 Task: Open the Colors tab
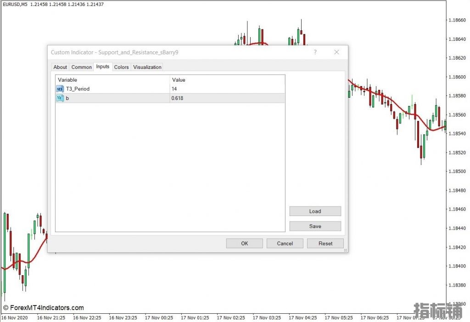tap(121, 67)
